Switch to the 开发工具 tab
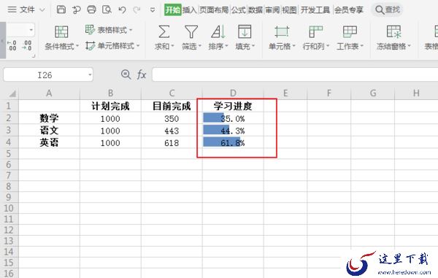 [x=315, y=10]
